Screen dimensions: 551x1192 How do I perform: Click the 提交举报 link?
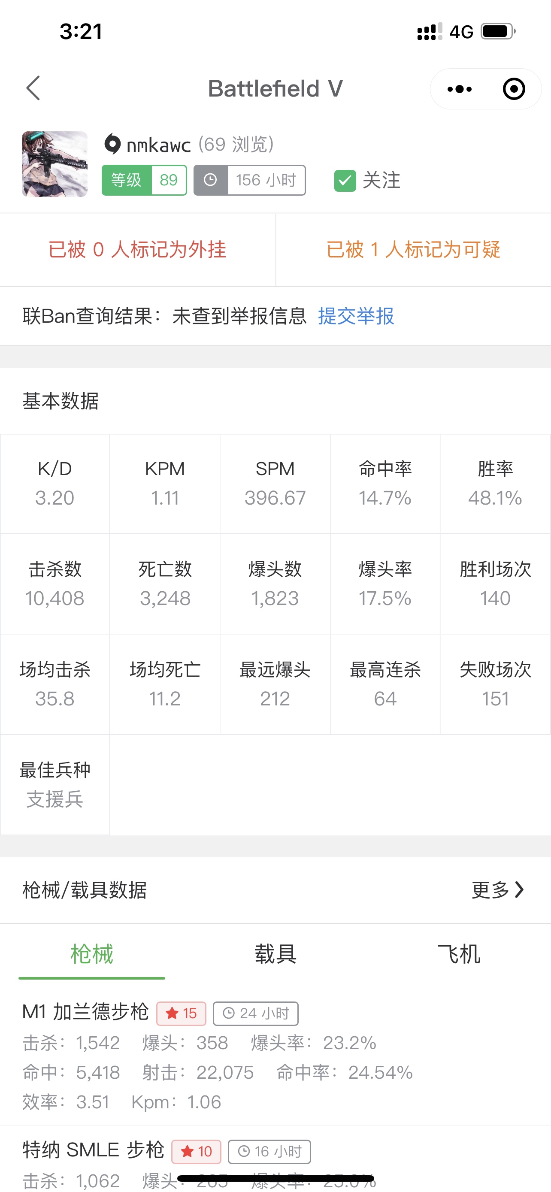[x=356, y=316]
